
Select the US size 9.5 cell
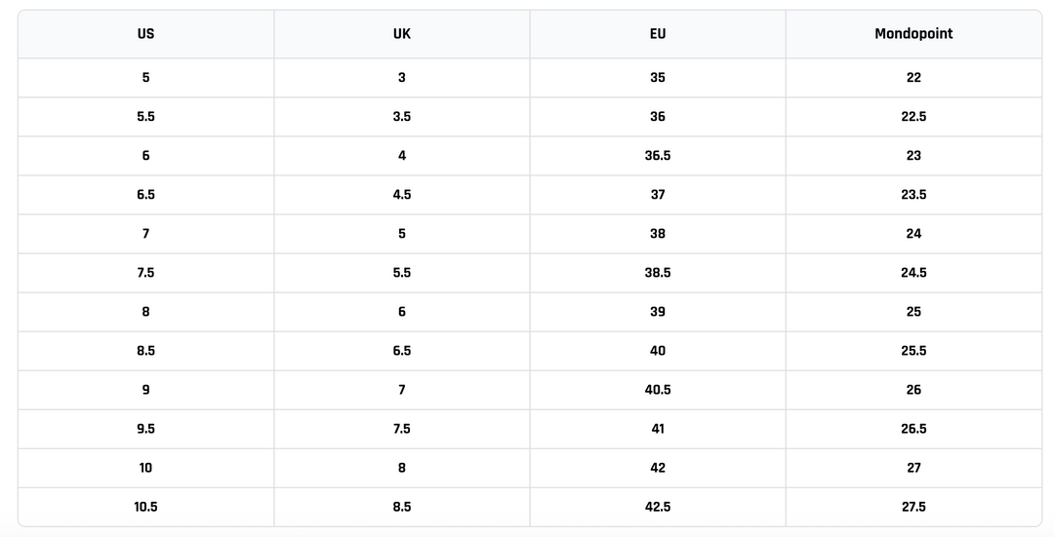(x=145, y=429)
